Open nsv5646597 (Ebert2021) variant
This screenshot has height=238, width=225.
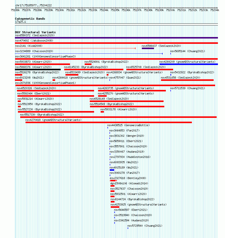[131, 210]
